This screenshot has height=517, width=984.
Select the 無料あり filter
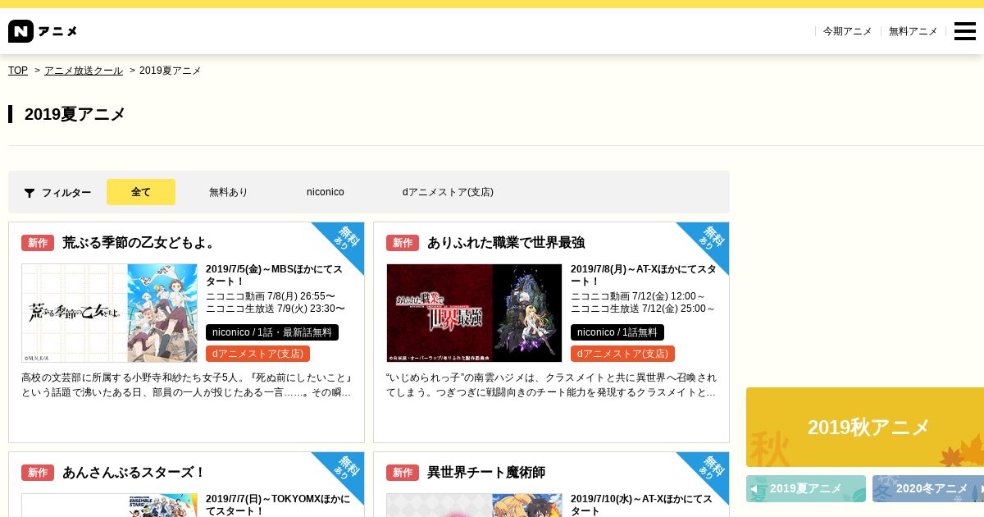tap(228, 192)
